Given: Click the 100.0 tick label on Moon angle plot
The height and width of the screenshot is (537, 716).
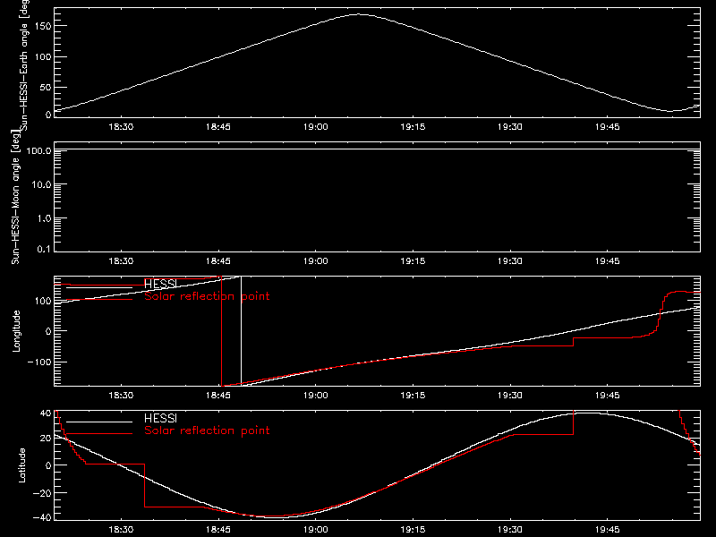Looking at the screenshot, I should coord(38,150).
